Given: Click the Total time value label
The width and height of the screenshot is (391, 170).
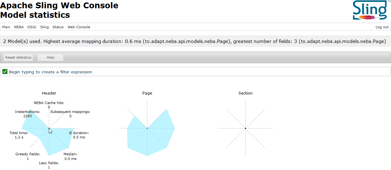Looking at the screenshot, I should coord(19,137).
